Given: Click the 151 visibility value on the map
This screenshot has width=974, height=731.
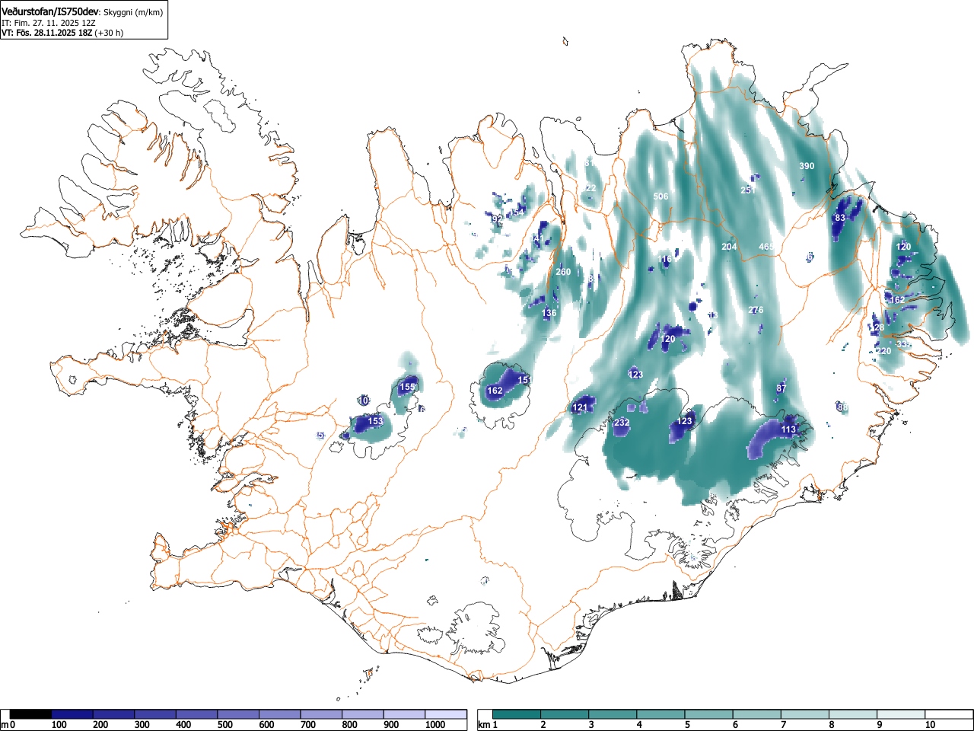Looking at the screenshot, I should [524, 380].
